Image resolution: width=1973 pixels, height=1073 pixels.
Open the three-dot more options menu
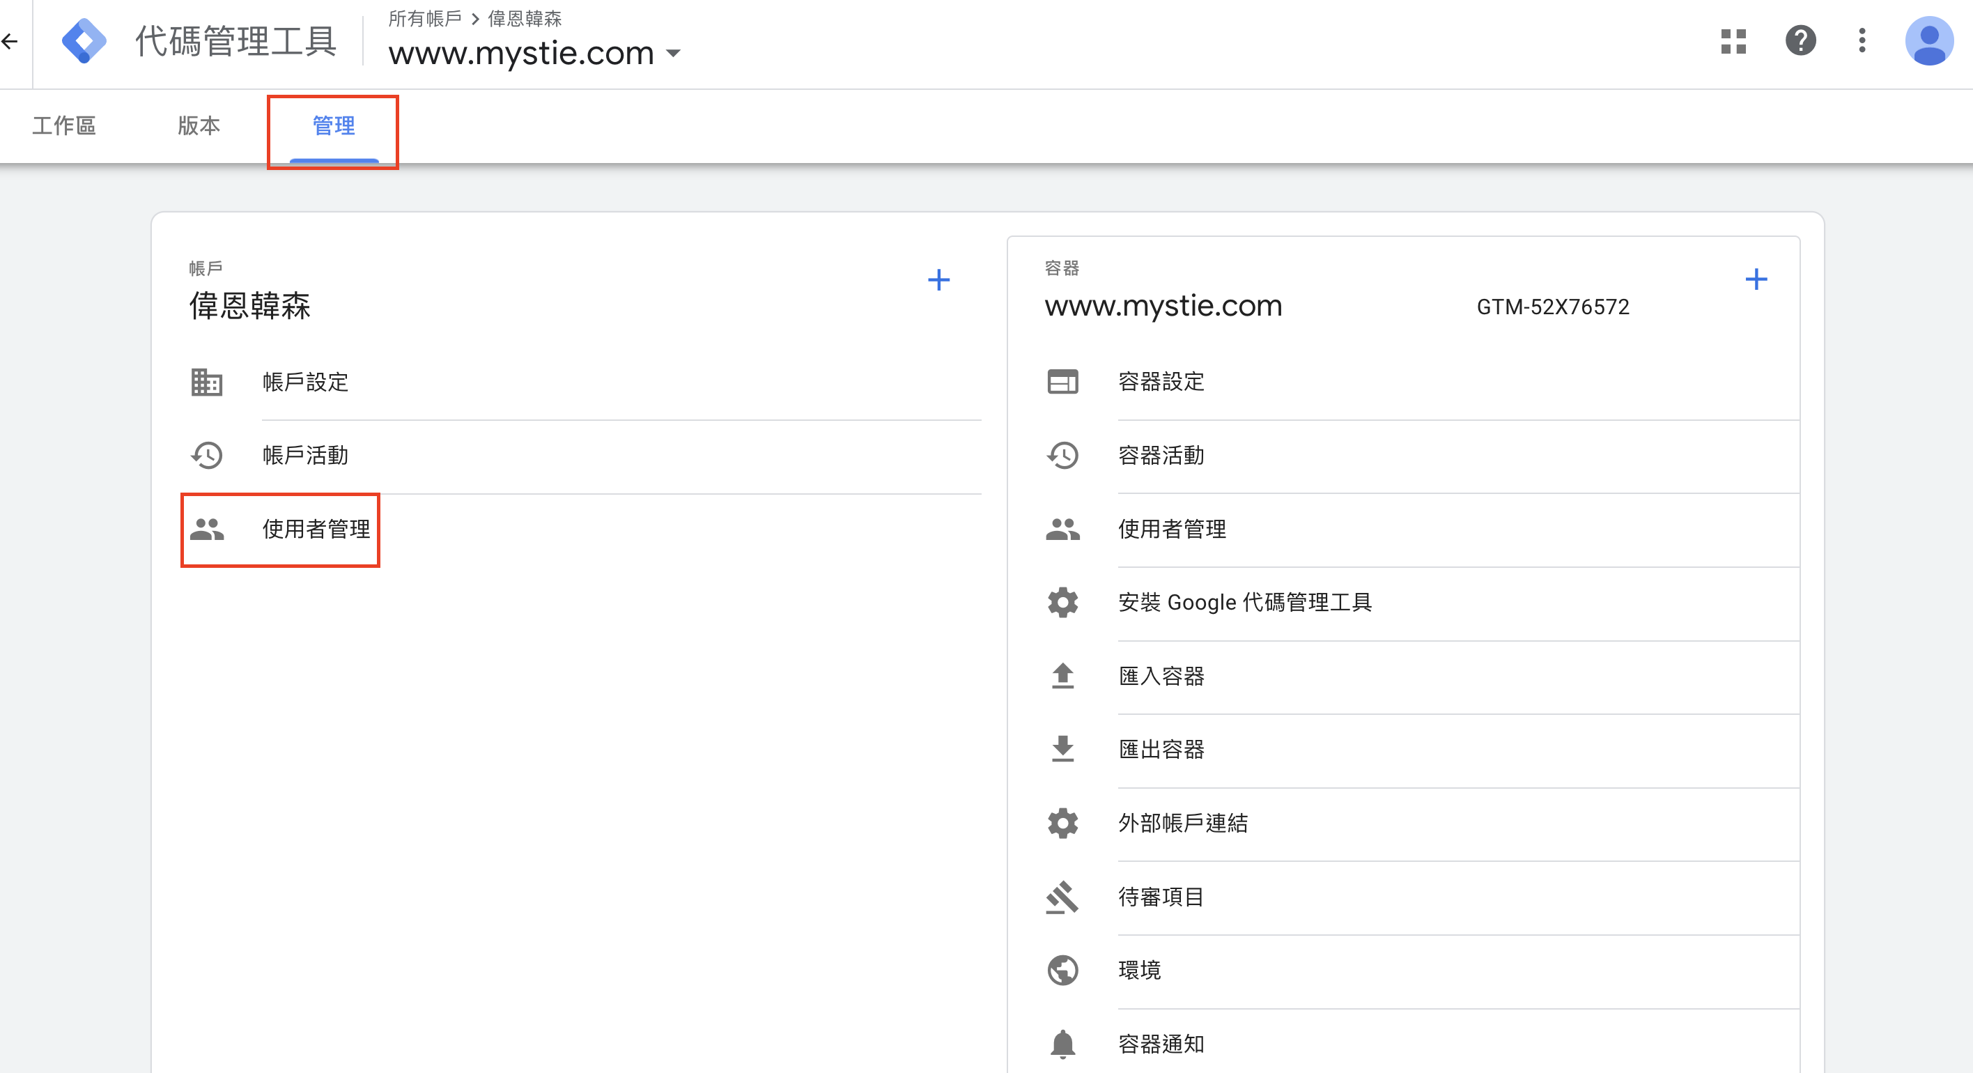point(1862,40)
